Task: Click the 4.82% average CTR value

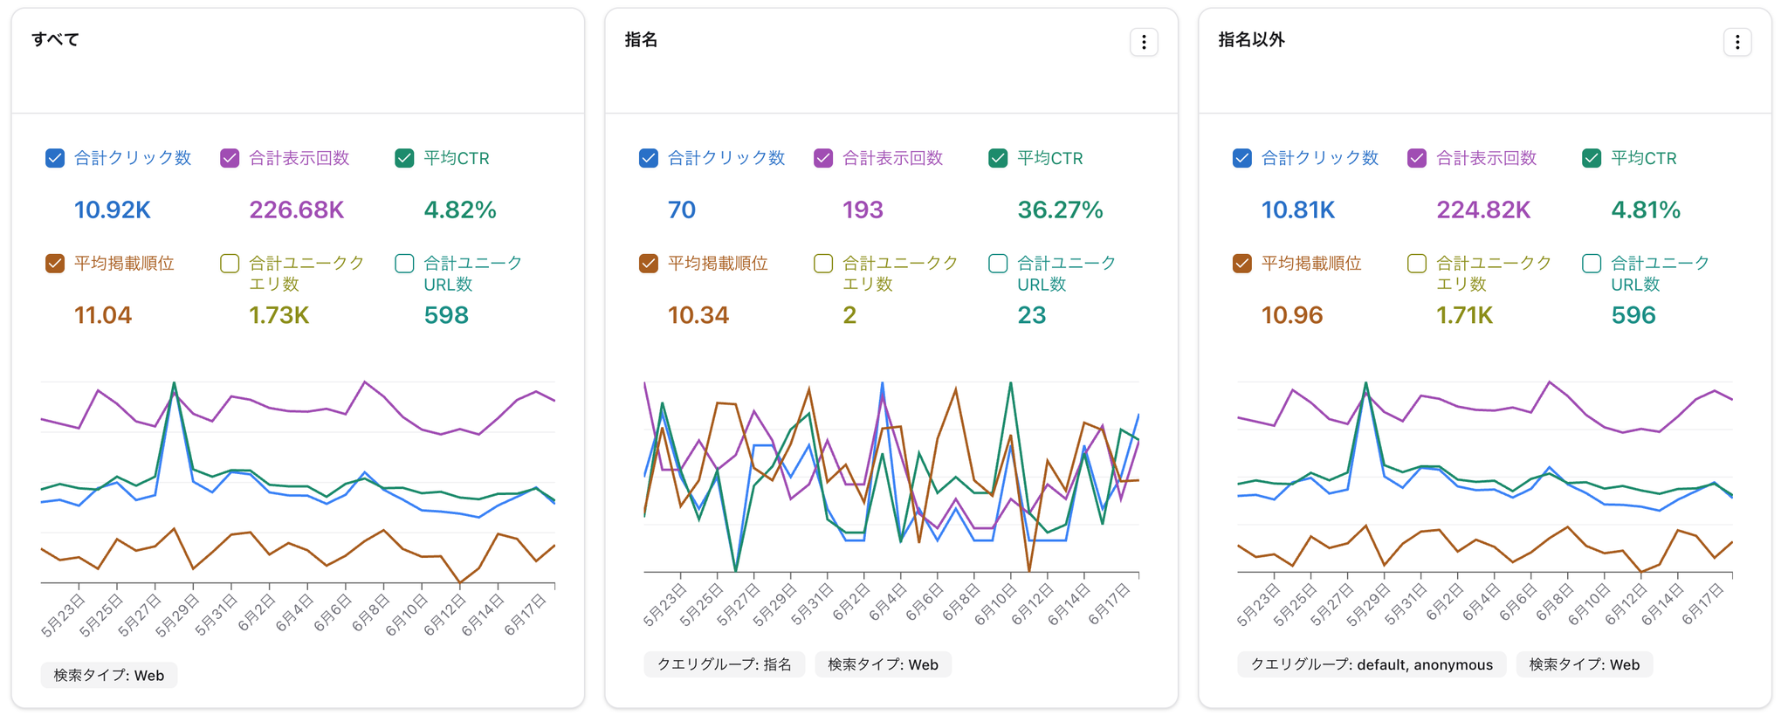Action: [x=460, y=210]
